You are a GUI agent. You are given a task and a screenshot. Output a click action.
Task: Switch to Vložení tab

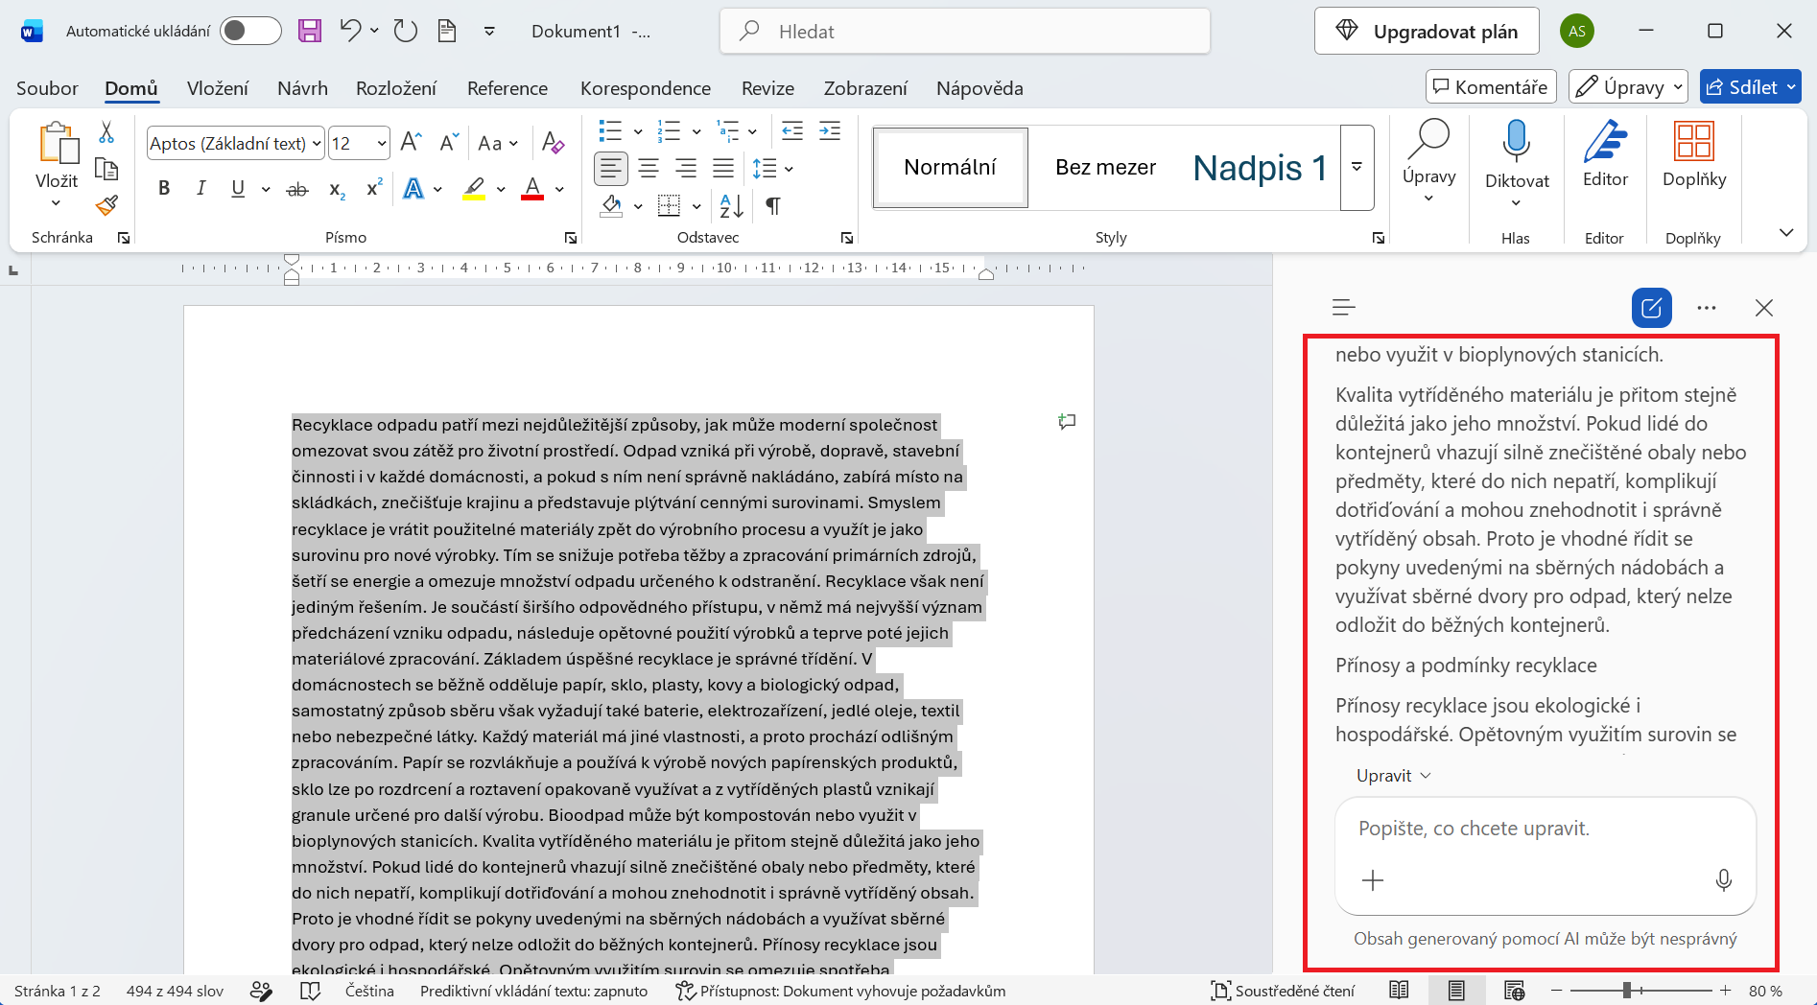[217, 88]
